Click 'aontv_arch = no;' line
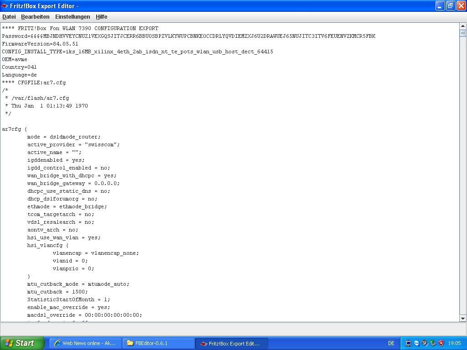The width and height of the screenshot is (467, 350). (53, 230)
